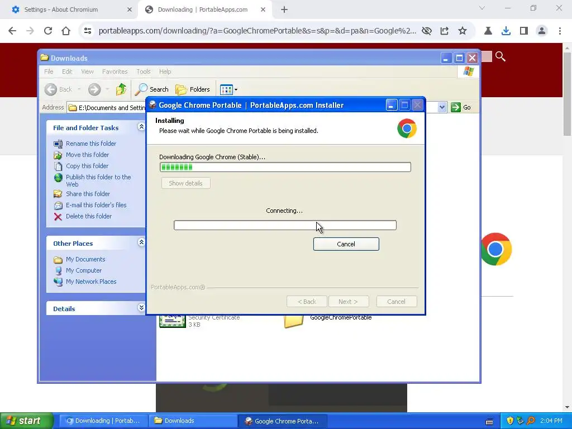
Task: Open a new browser tab
Action: pyautogui.click(x=284, y=9)
